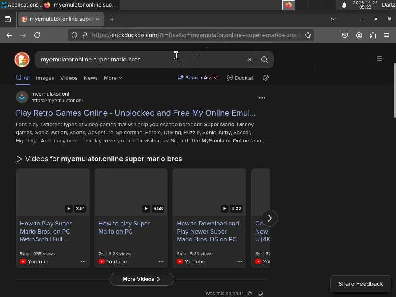This screenshot has height=297, width=396.
Task: Click the browser forward arrow
Action: (23, 35)
